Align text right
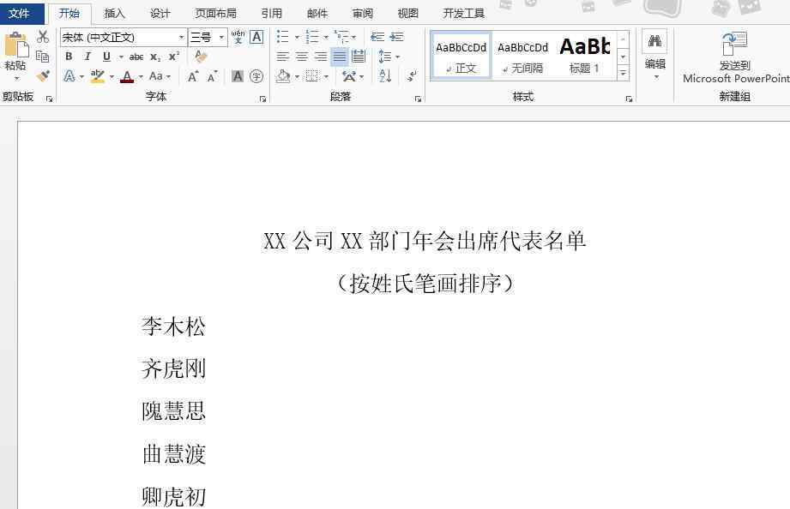790x509 pixels. (321, 57)
